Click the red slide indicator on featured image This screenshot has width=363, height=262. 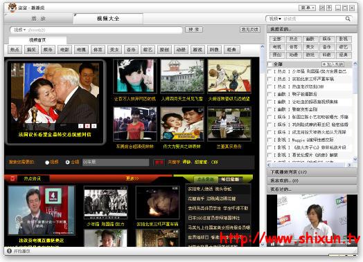87,126
